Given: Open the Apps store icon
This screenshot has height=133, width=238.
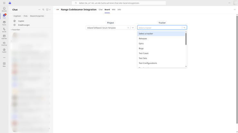Looking at the screenshot, I should (x=4, y=64).
